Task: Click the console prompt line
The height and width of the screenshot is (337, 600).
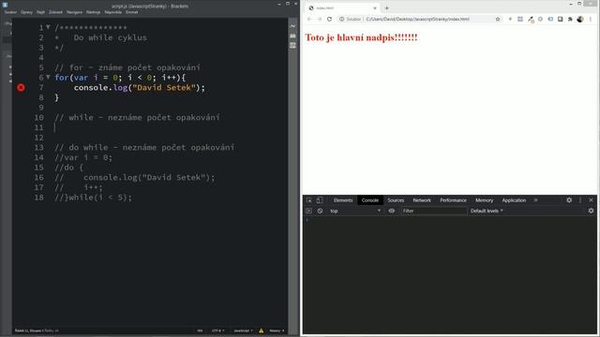Action: click(450, 220)
